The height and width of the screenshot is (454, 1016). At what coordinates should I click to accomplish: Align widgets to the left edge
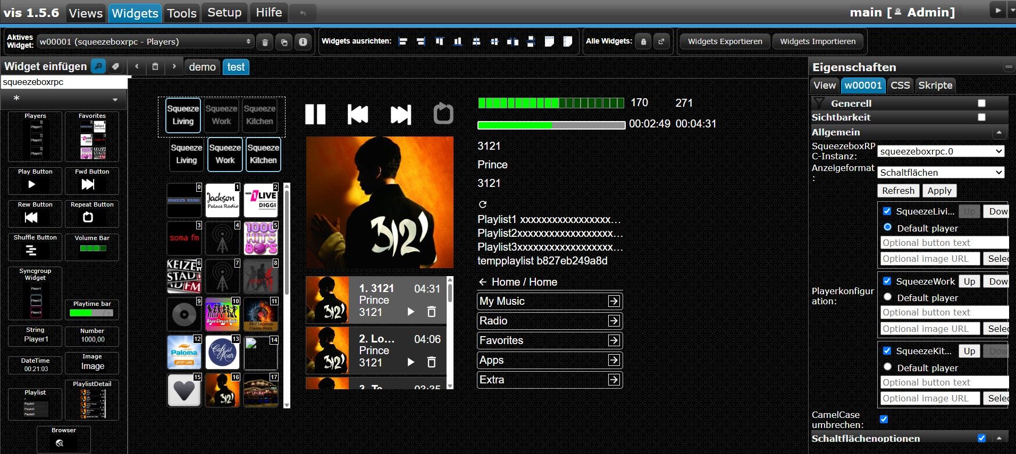(x=403, y=41)
